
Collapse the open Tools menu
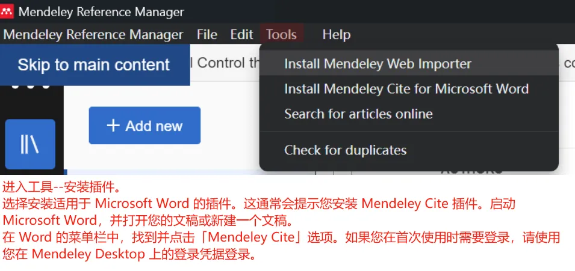pos(281,34)
